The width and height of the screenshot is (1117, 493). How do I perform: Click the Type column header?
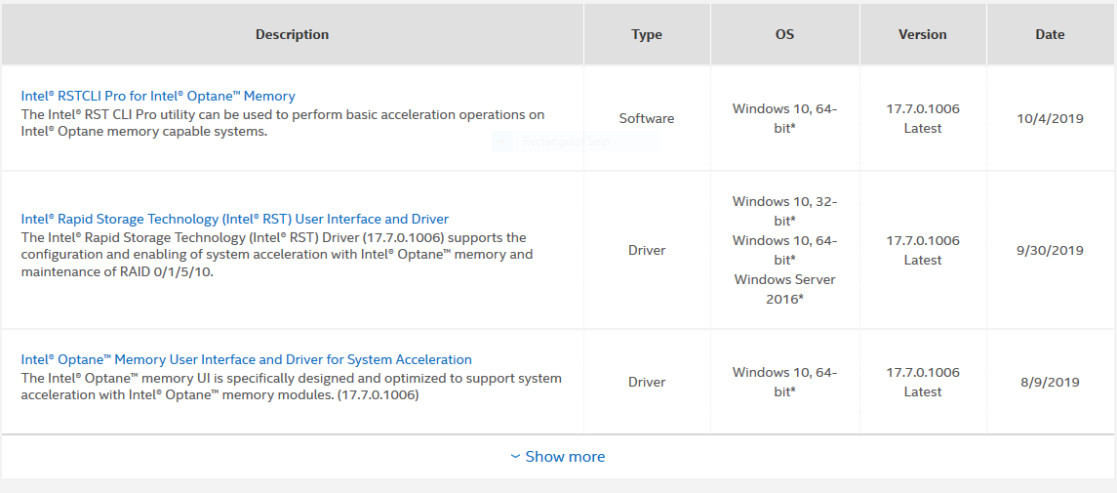(x=647, y=34)
